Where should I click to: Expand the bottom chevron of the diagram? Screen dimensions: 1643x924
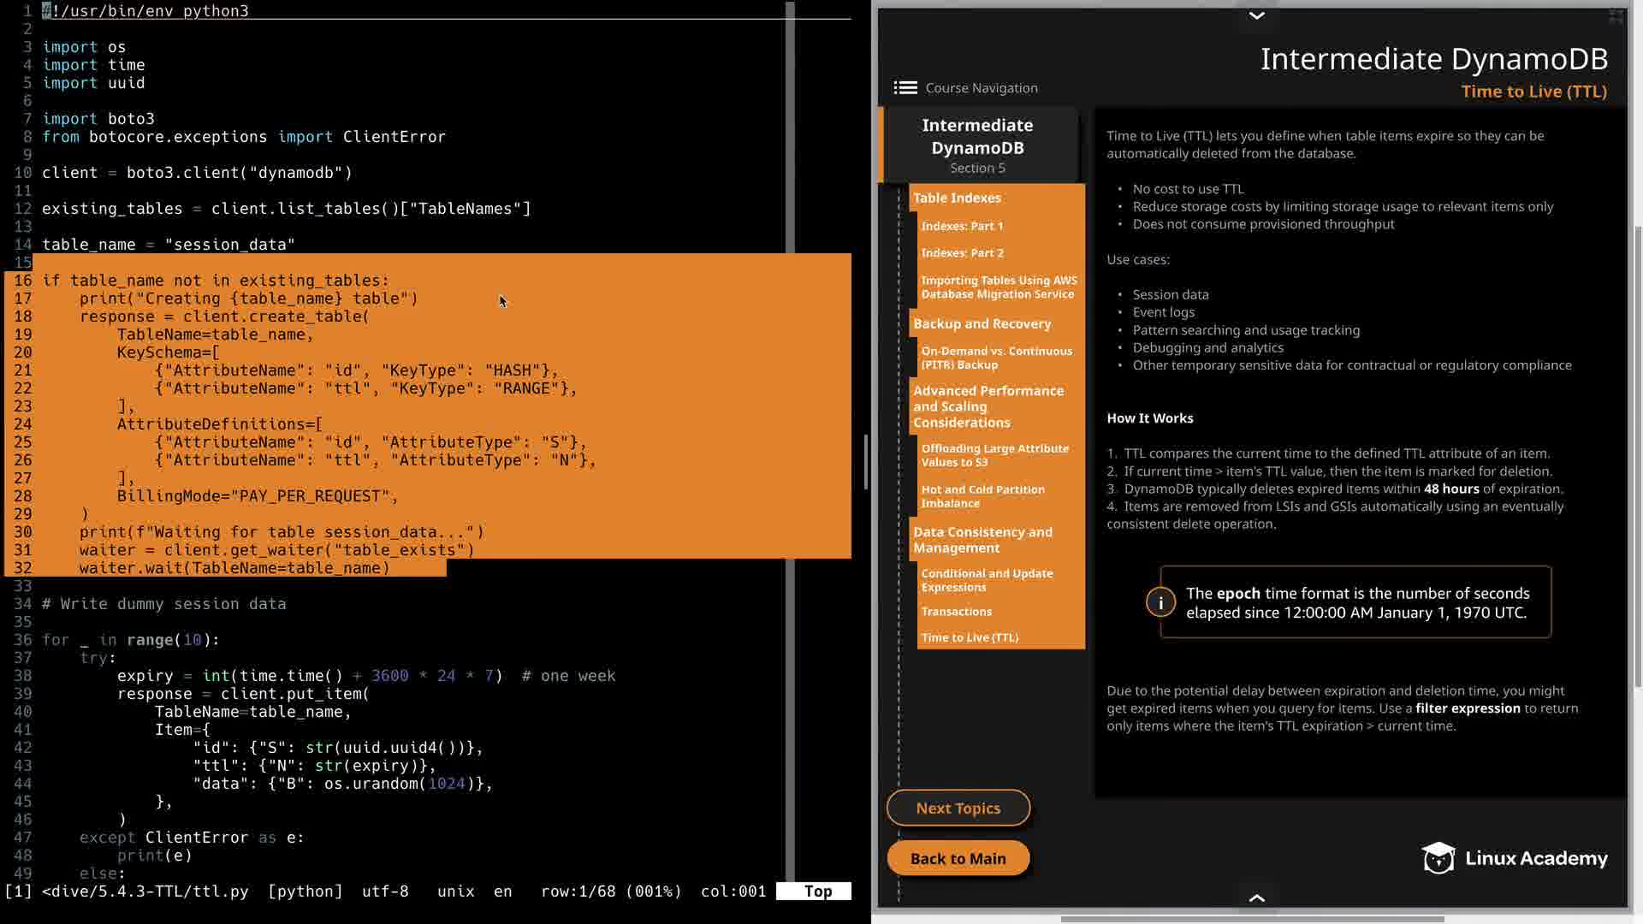pos(1256,897)
